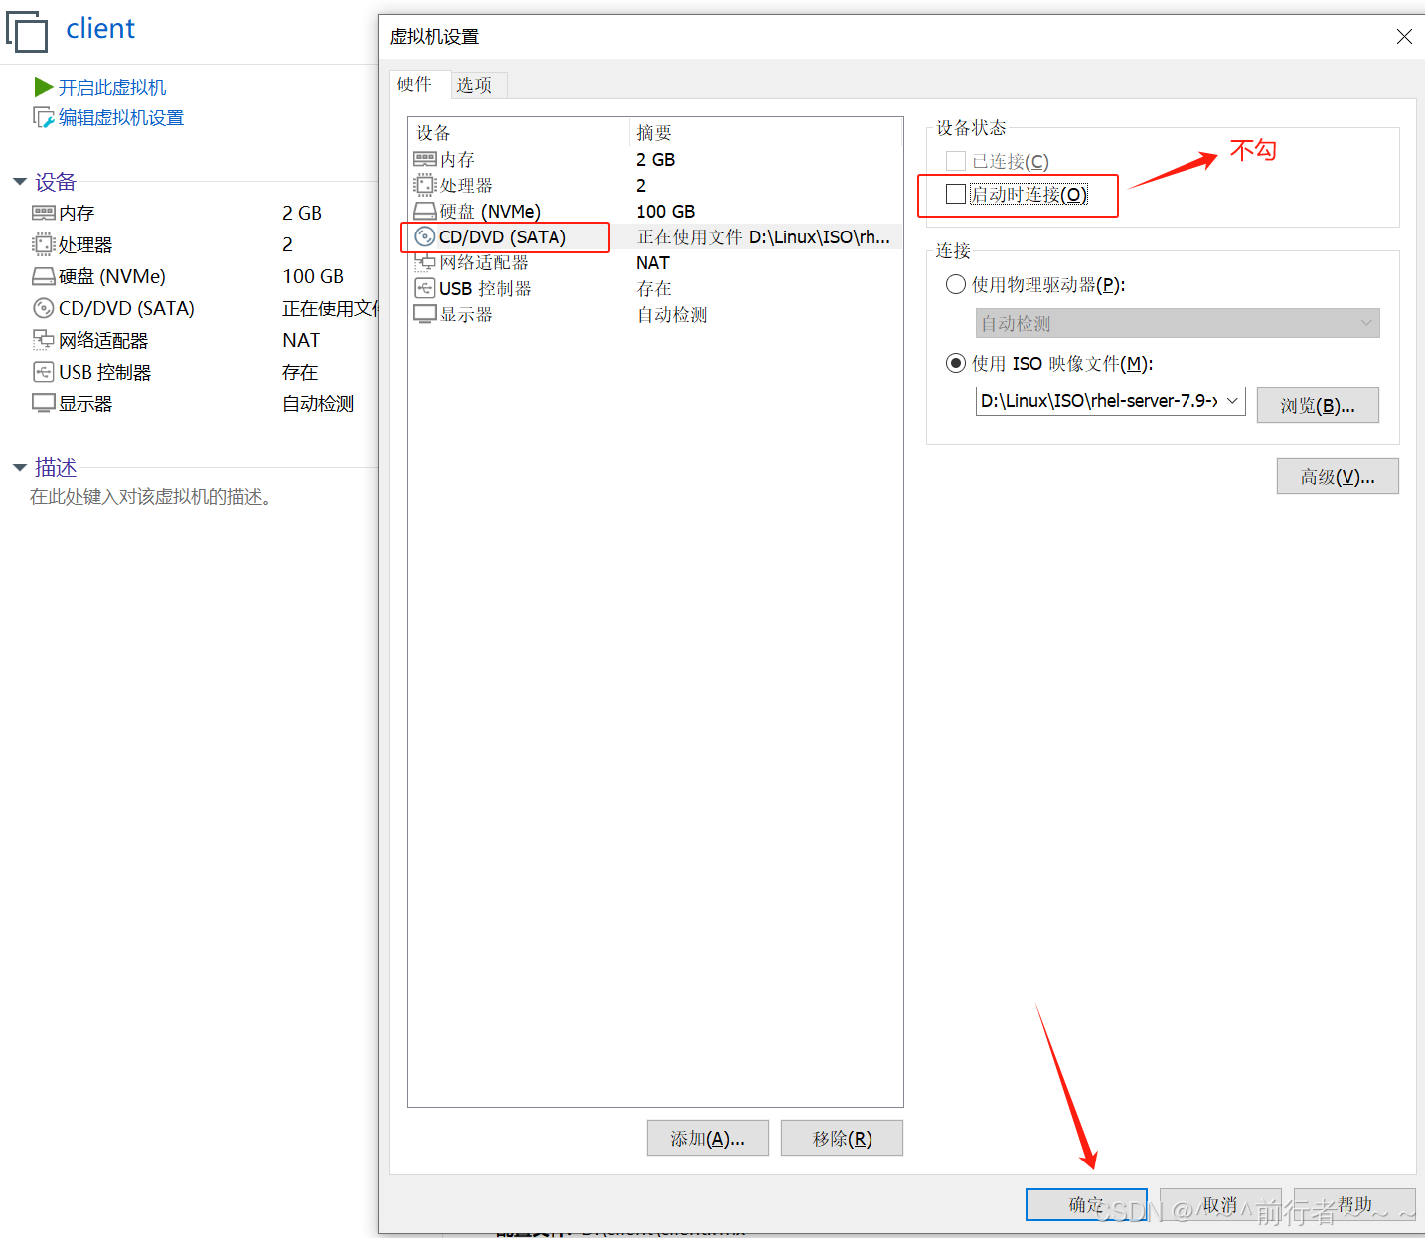Click the 显示器 display icon in the client panel

pos(43,403)
